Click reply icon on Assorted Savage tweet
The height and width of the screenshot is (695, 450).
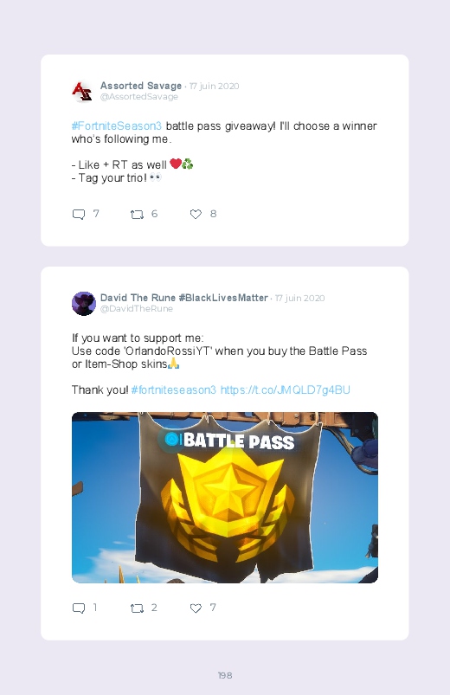pyautogui.click(x=79, y=215)
